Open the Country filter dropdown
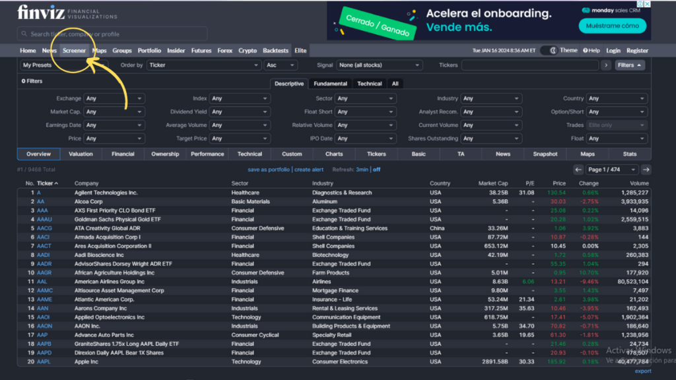 pyautogui.click(x=617, y=99)
